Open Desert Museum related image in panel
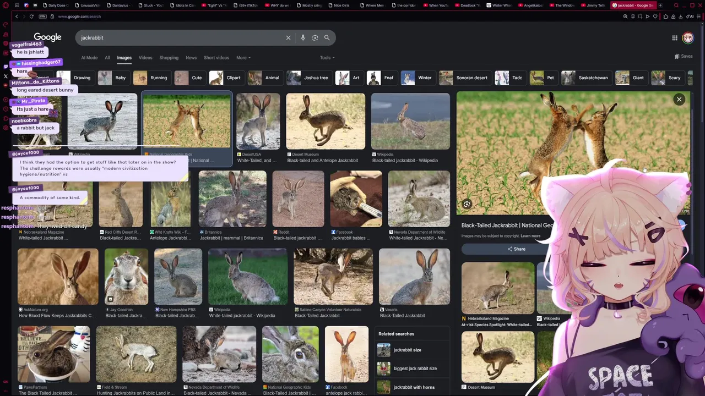Screen dimensions: 705x396 [498, 357]
